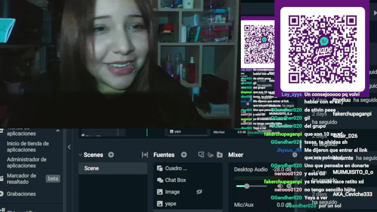Viewport: 377px width, 212px height.
Task: Click username Ley_zyyx in chat overlay
Action: tap(292, 95)
